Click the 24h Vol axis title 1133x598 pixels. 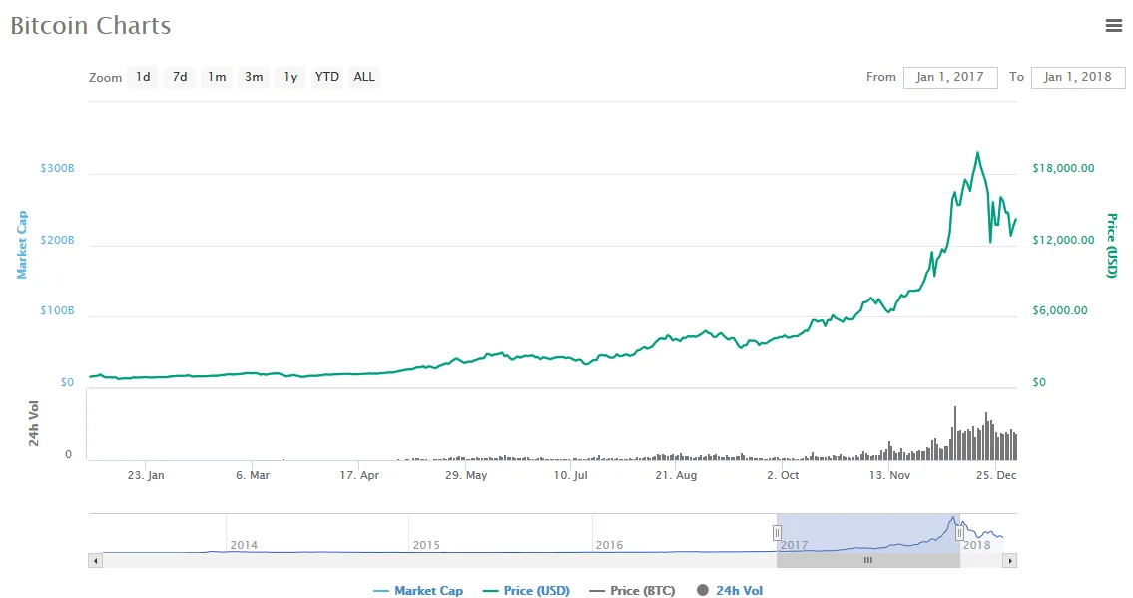coord(33,423)
